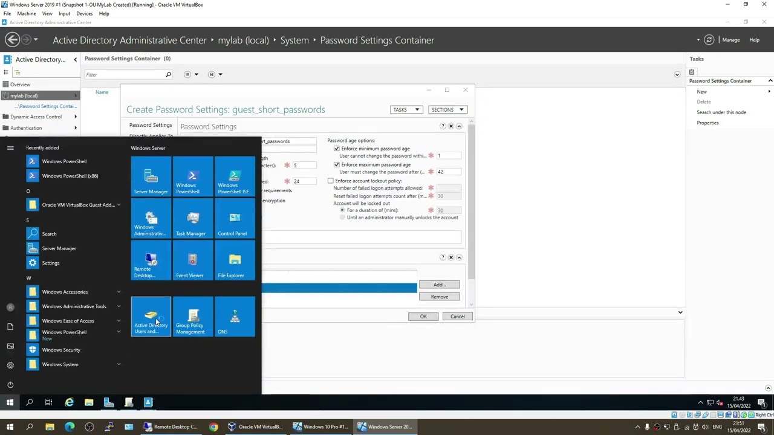The image size is (774, 435).
Task: Click refresh icon next to Manage
Action: pos(709,40)
